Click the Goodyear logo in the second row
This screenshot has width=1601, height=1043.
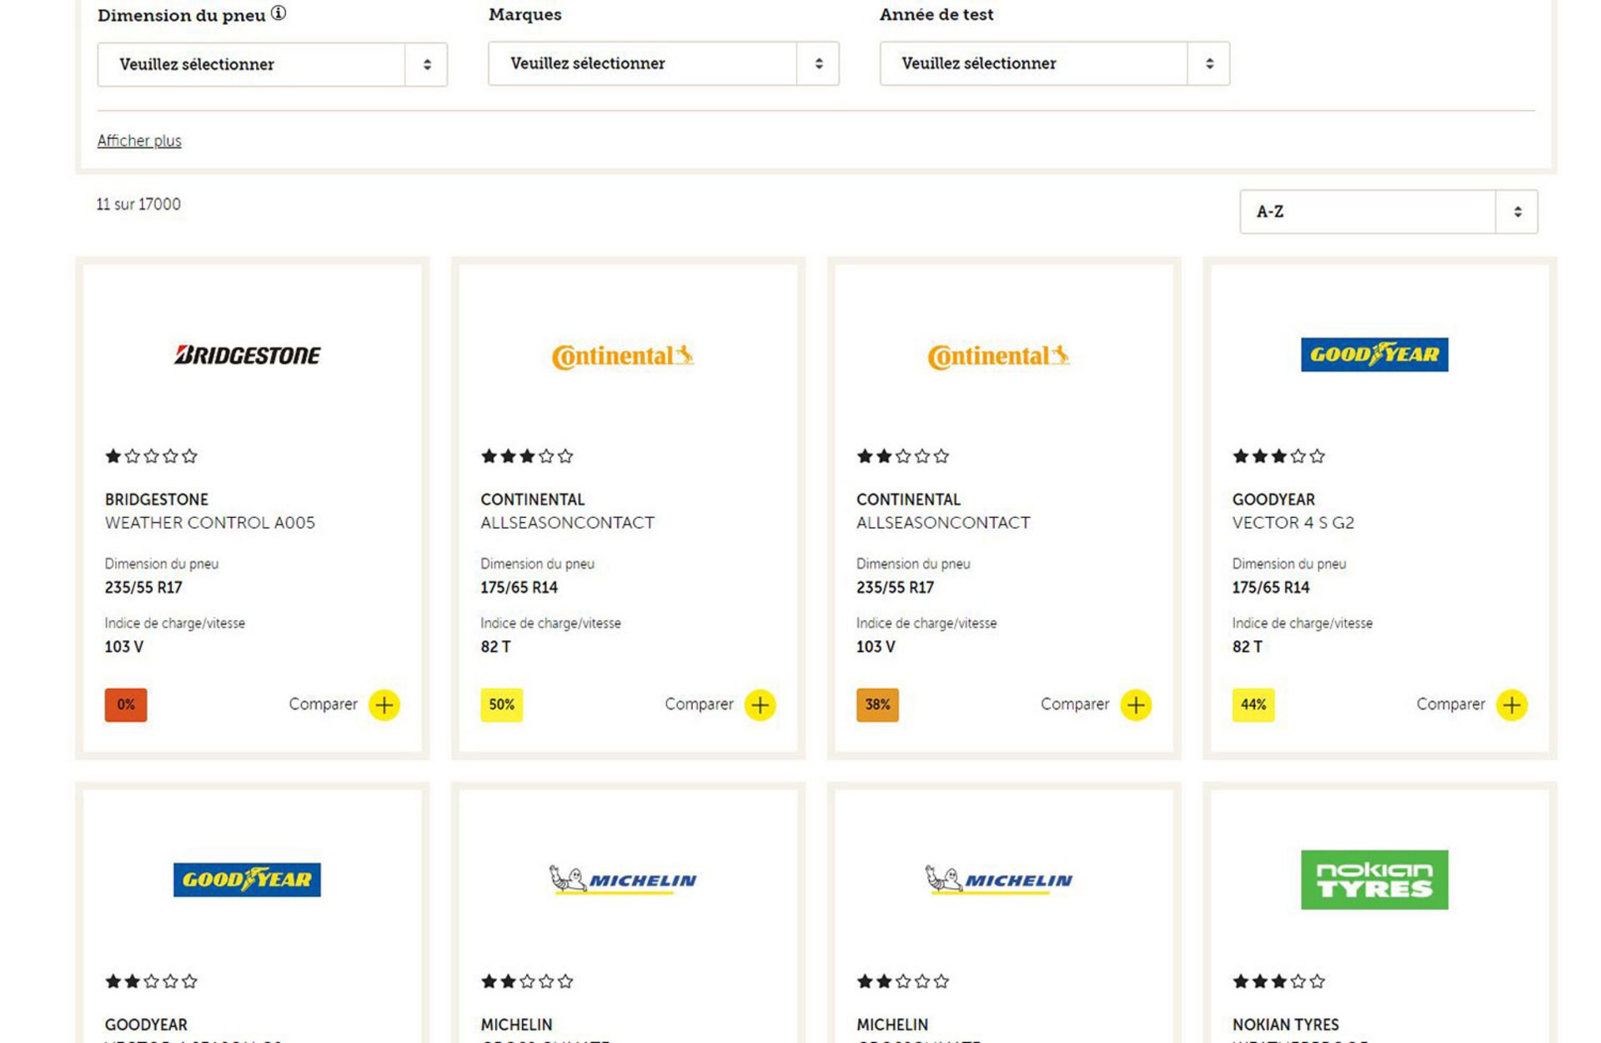[247, 880]
